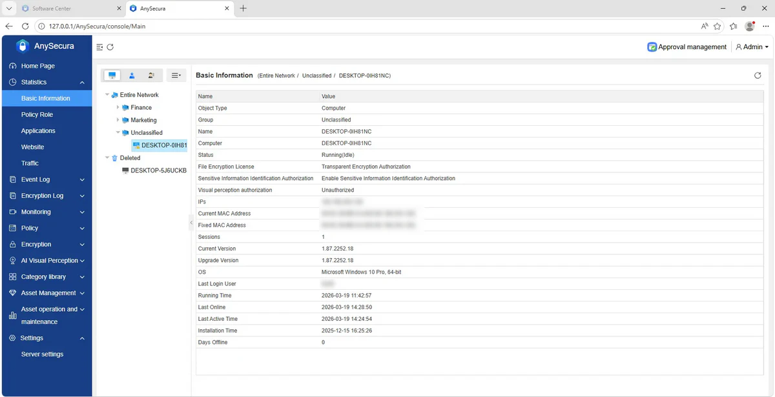Select DESKTOP-5J6UCKB in the Deleted group

[159, 170]
